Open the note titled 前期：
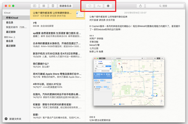 [57, 116]
